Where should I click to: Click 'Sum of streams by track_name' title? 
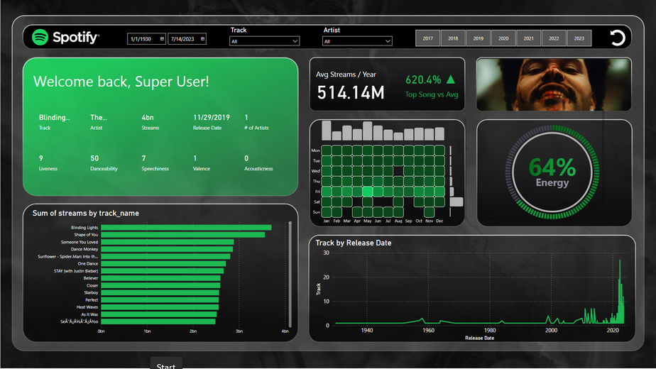tap(86, 214)
